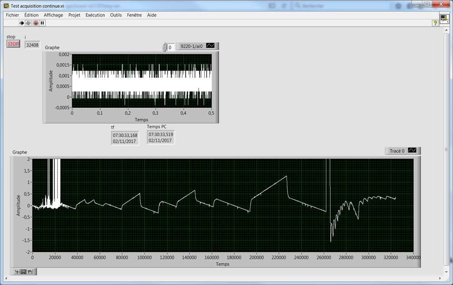Click the Tracé 0 plot legend waveform icon
Screen dimensions: 453x285
click(412, 150)
